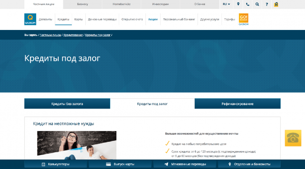This screenshot has height=169, width=305.
Task: Open Открытие счета menu item
Action: [x=132, y=19]
